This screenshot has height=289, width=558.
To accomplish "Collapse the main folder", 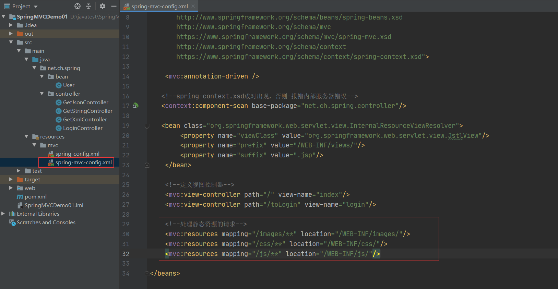I will 19,51.
